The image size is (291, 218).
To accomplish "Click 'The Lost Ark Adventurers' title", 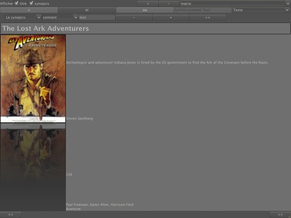I will pos(45,28).
